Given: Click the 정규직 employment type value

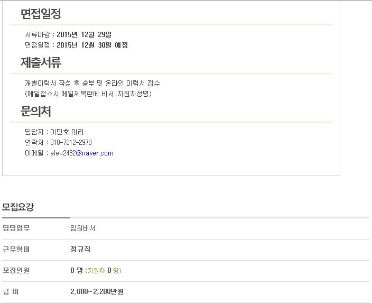Looking at the screenshot, I should [80, 250].
